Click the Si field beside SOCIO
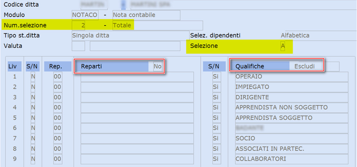Screen dimensions: 357x167 click(217, 138)
